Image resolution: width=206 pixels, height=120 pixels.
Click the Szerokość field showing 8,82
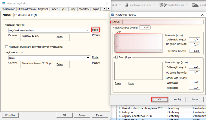point(195,51)
